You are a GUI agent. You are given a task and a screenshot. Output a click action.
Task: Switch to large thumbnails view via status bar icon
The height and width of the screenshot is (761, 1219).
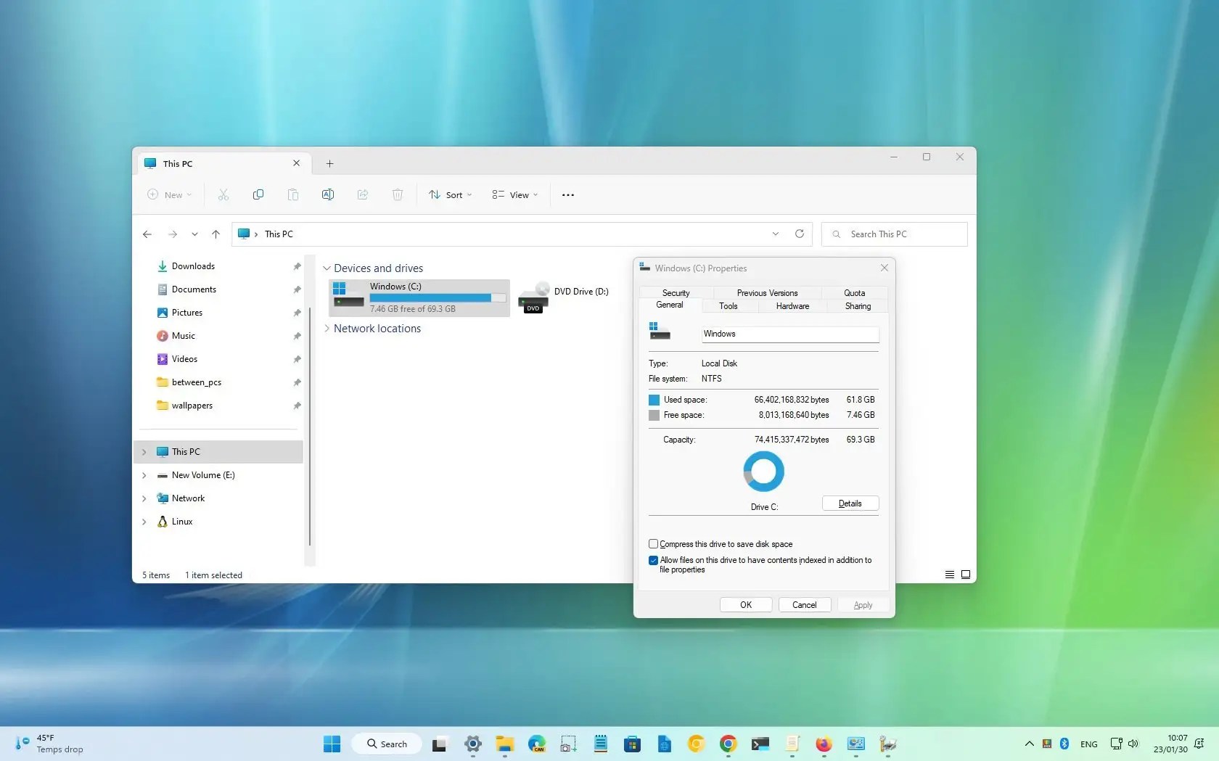coord(966,574)
